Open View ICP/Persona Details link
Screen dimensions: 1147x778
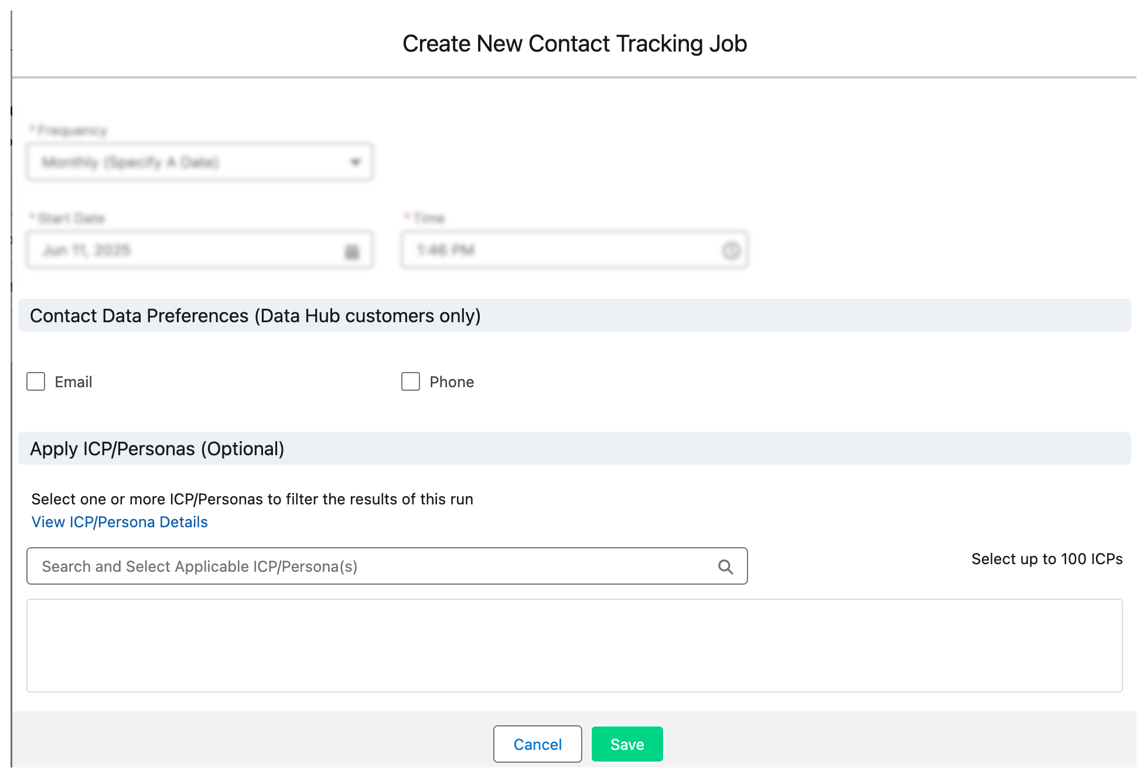[120, 522]
